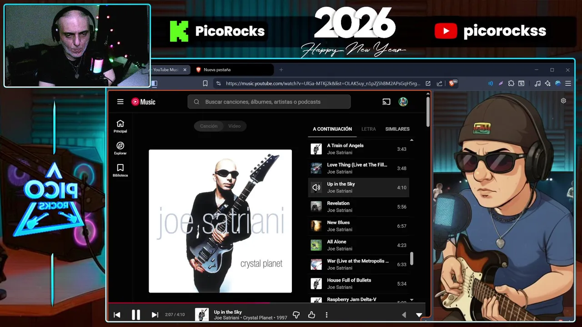Play A Train of Angels from queue
Viewport: 582px width, 327px height.
[359, 149]
